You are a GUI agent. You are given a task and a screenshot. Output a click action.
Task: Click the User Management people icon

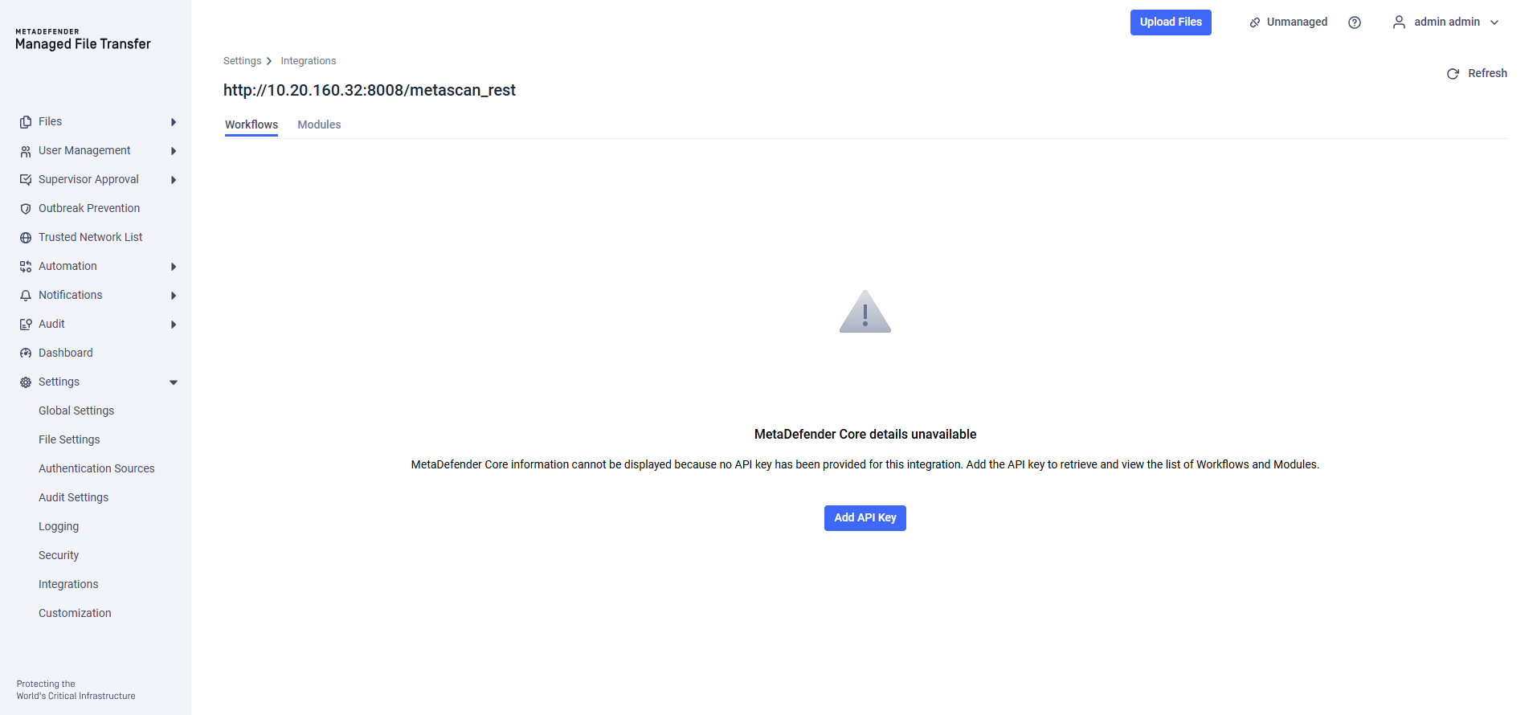pyautogui.click(x=26, y=151)
